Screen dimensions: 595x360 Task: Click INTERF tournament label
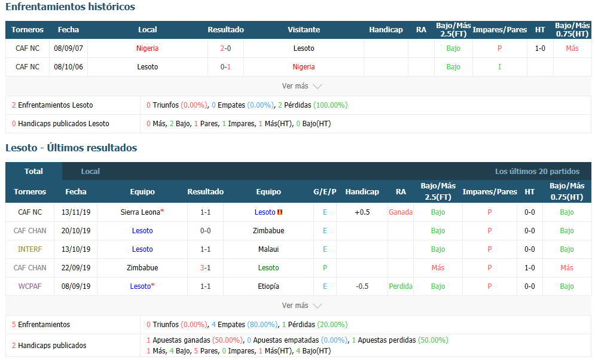click(29, 249)
